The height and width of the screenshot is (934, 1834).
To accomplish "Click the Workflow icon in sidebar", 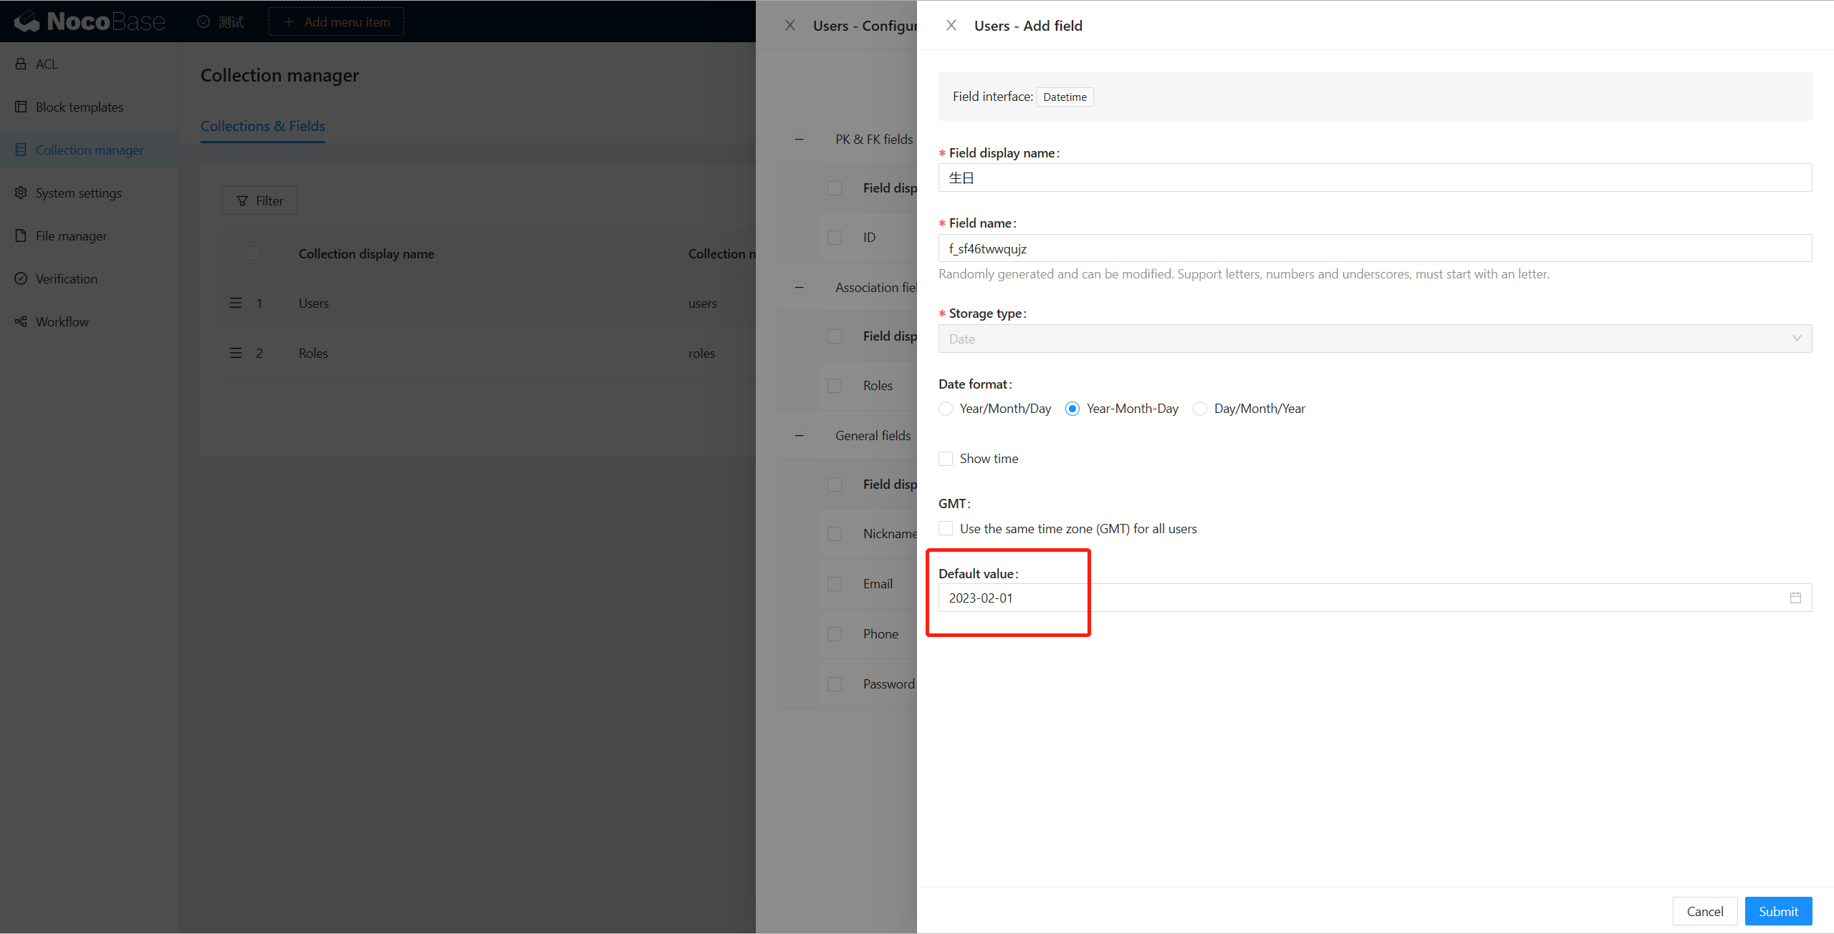I will (x=21, y=321).
